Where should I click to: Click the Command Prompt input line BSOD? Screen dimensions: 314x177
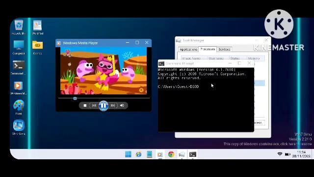pyautogui.click(x=178, y=87)
